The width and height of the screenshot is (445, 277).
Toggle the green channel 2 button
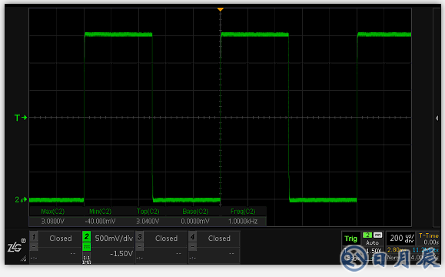pyautogui.click(x=87, y=236)
